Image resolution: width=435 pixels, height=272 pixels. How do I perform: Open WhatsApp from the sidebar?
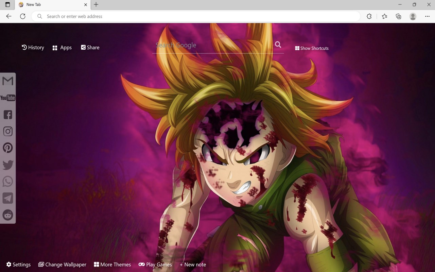coord(8,181)
